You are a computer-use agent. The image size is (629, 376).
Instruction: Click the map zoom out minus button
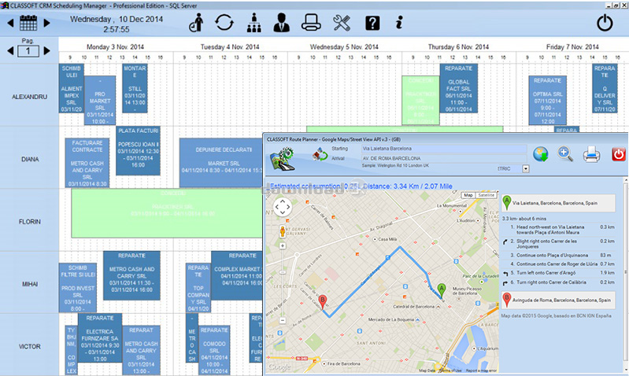tap(283, 320)
